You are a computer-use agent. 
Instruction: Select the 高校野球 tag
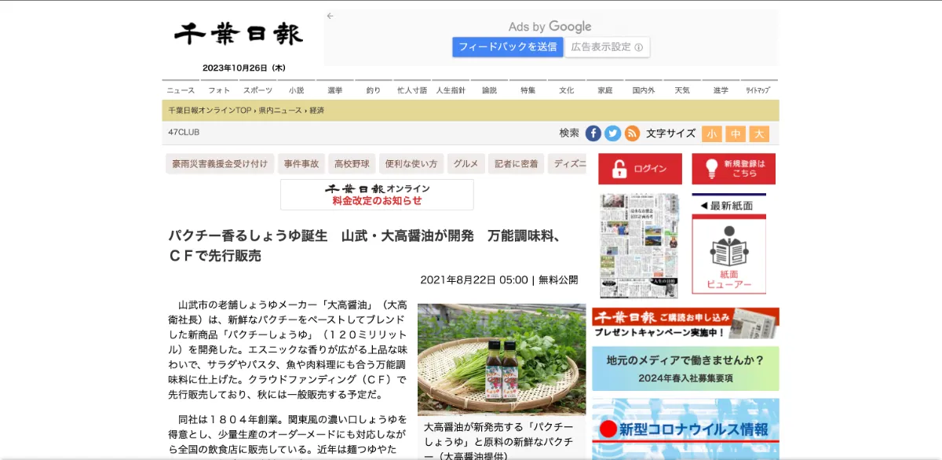click(x=352, y=164)
